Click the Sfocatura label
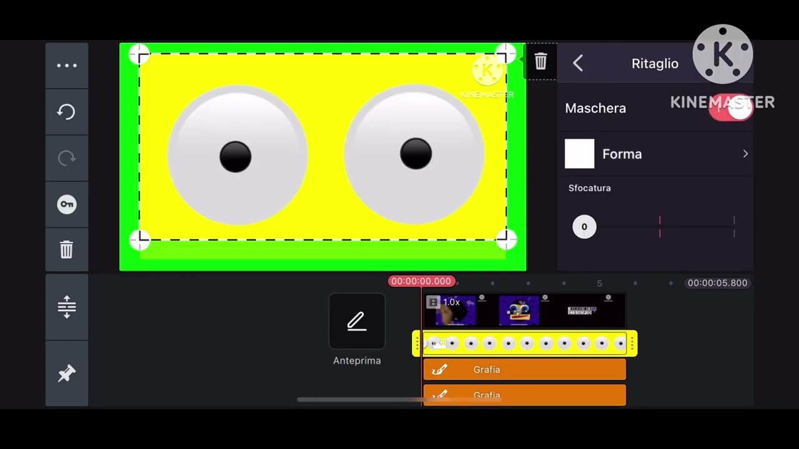The width and height of the screenshot is (799, 449). [590, 188]
